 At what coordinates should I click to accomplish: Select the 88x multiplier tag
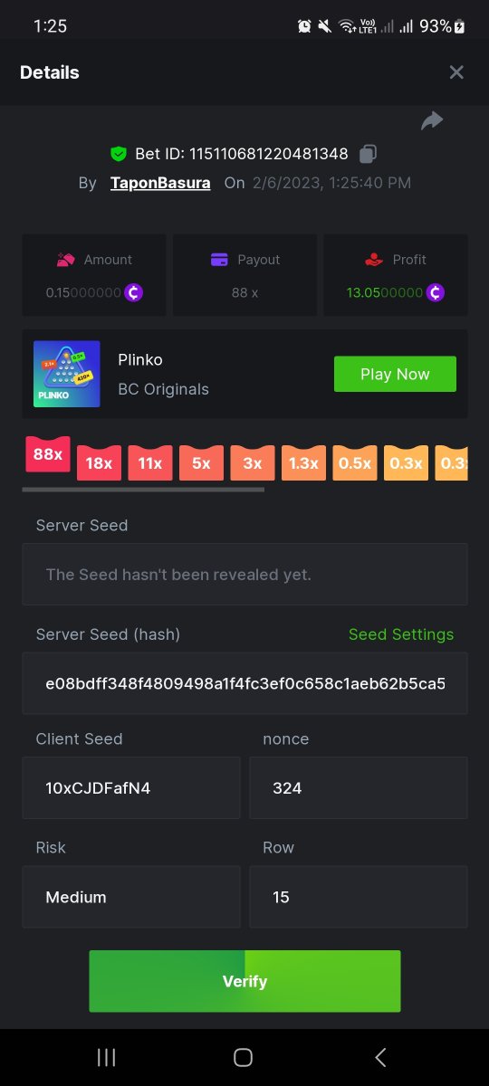48,454
